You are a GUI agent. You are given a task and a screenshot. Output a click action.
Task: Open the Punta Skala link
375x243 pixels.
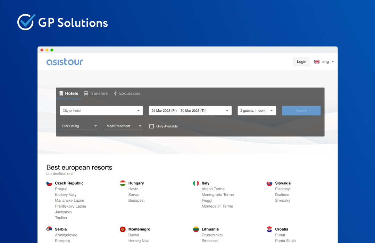pyautogui.click(x=285, y=241)
